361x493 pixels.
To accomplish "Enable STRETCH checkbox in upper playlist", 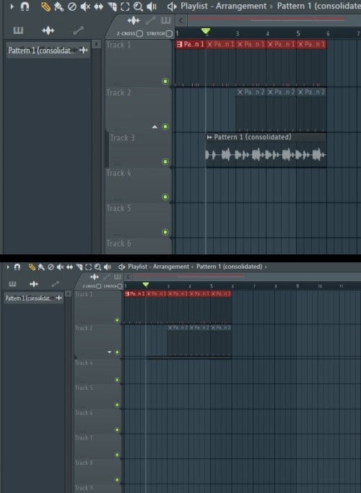I will click(169, 33).
